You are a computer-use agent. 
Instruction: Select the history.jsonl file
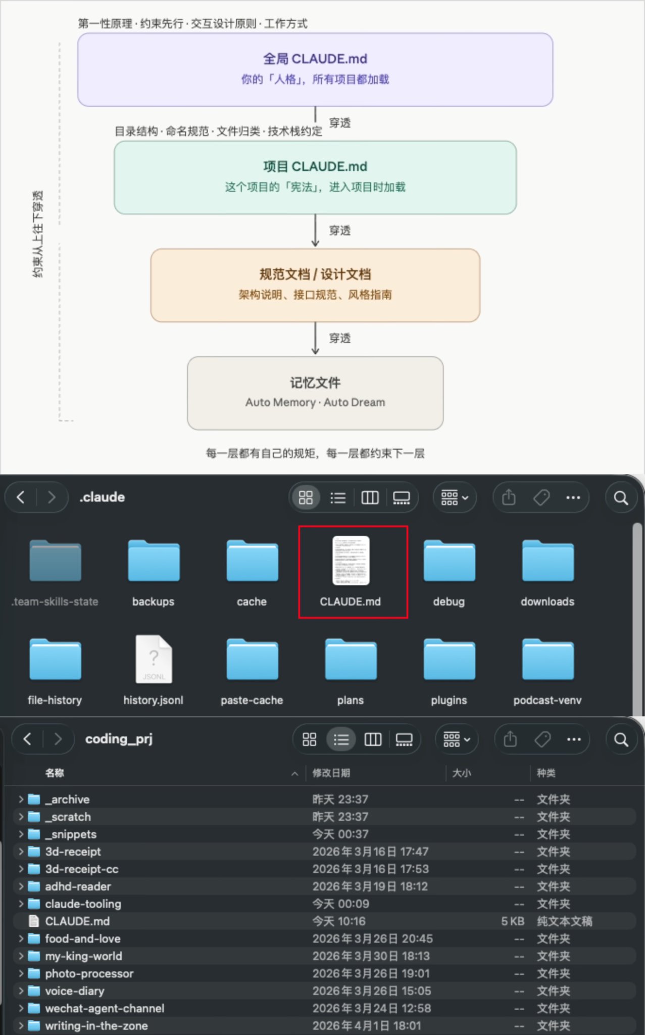point(154,671)
